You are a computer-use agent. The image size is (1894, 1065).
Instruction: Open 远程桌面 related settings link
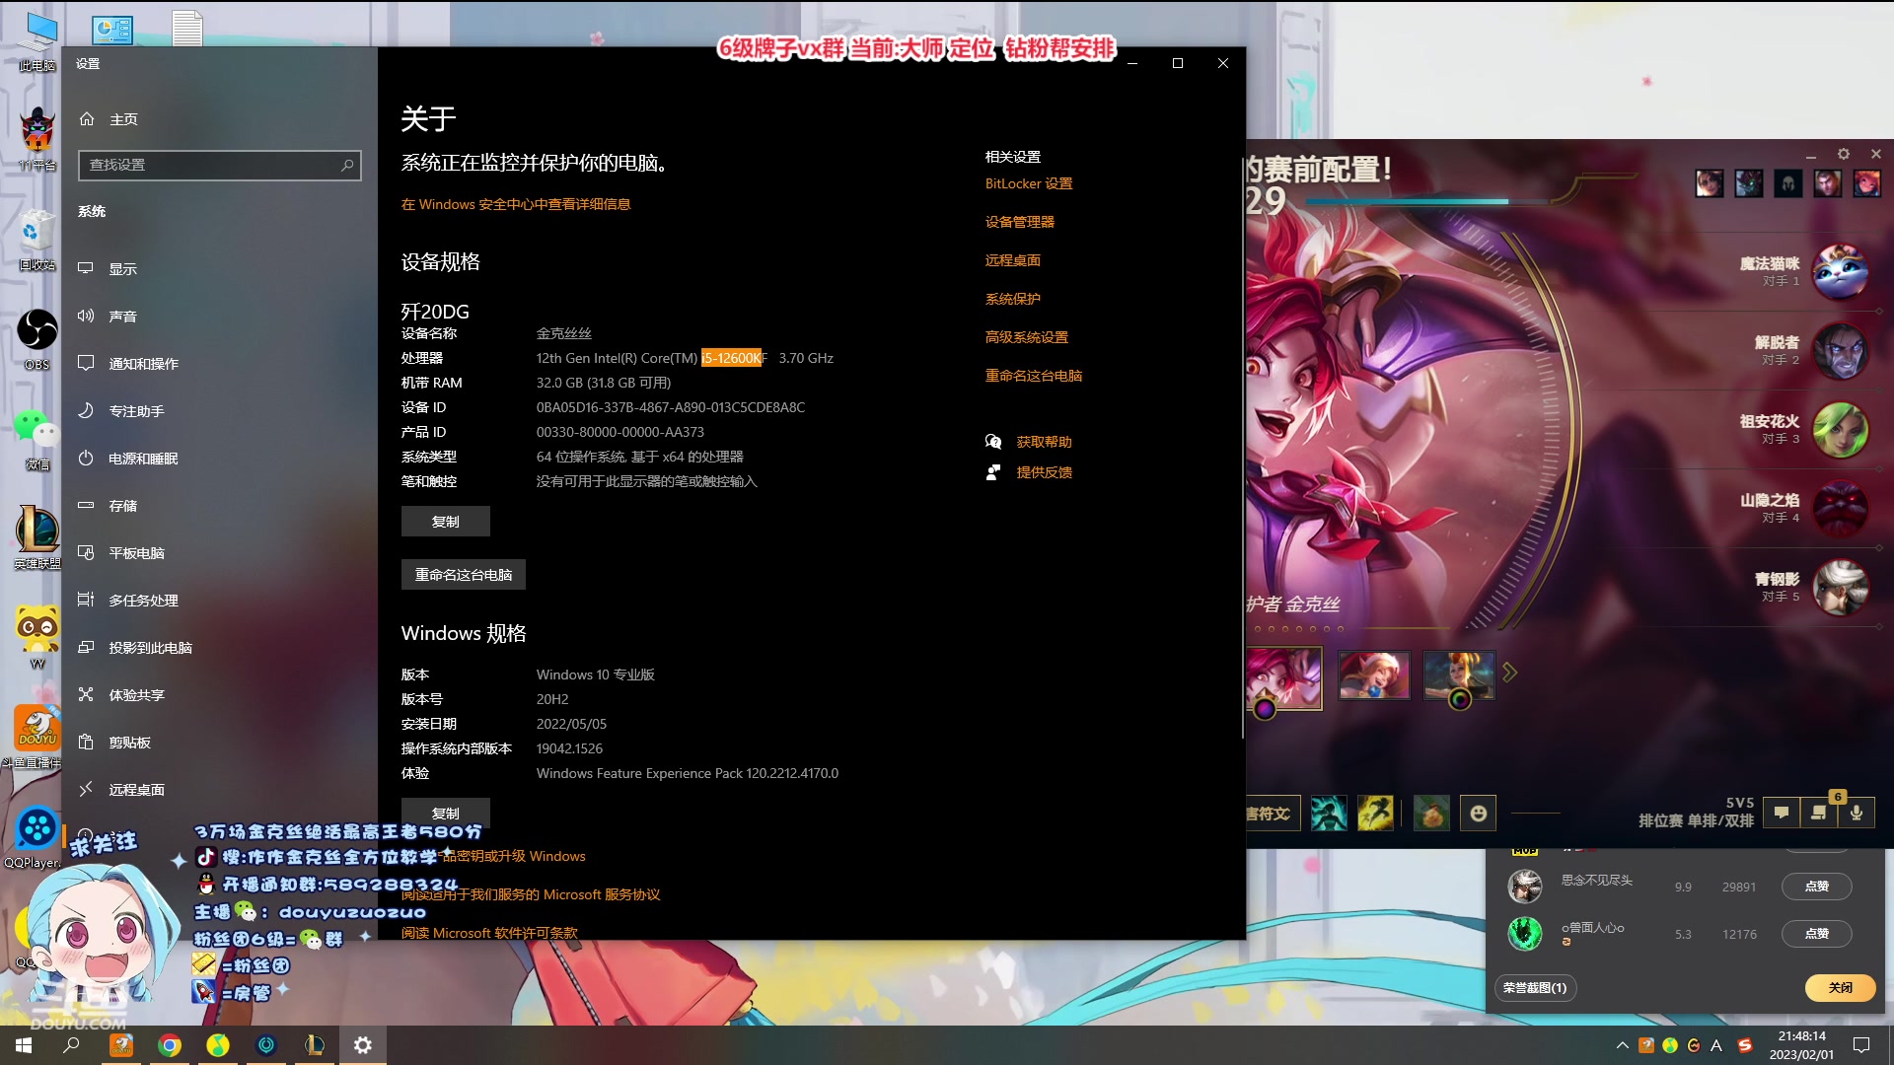[1013, 260]
